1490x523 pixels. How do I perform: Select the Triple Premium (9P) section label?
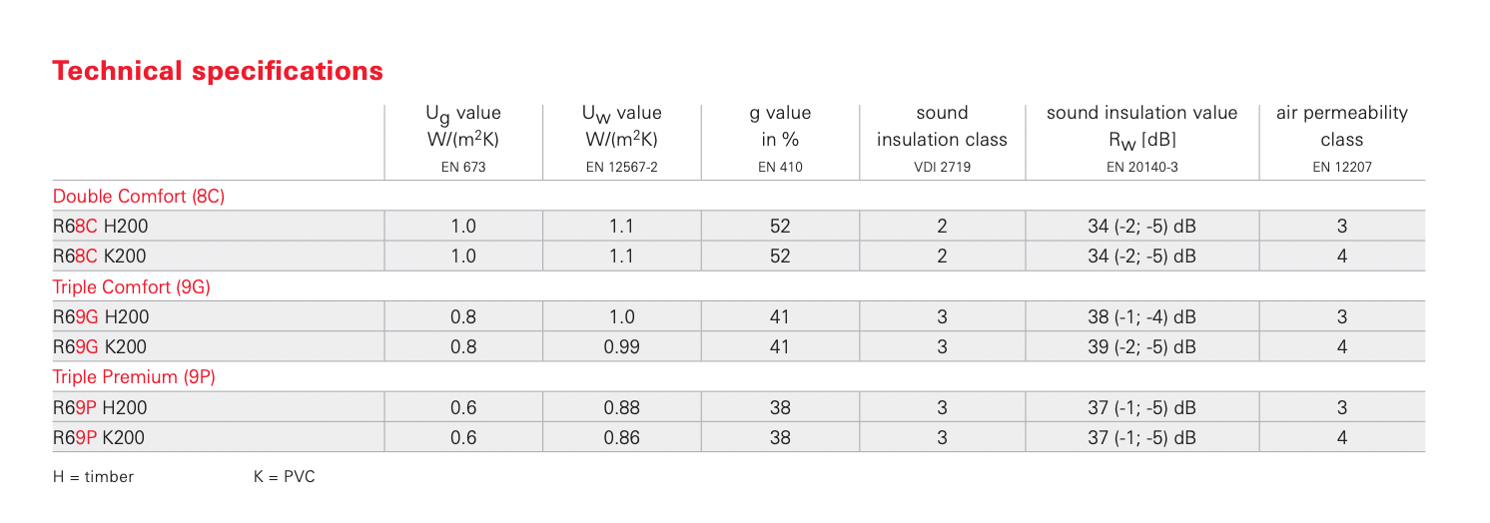tap(134, 377)
